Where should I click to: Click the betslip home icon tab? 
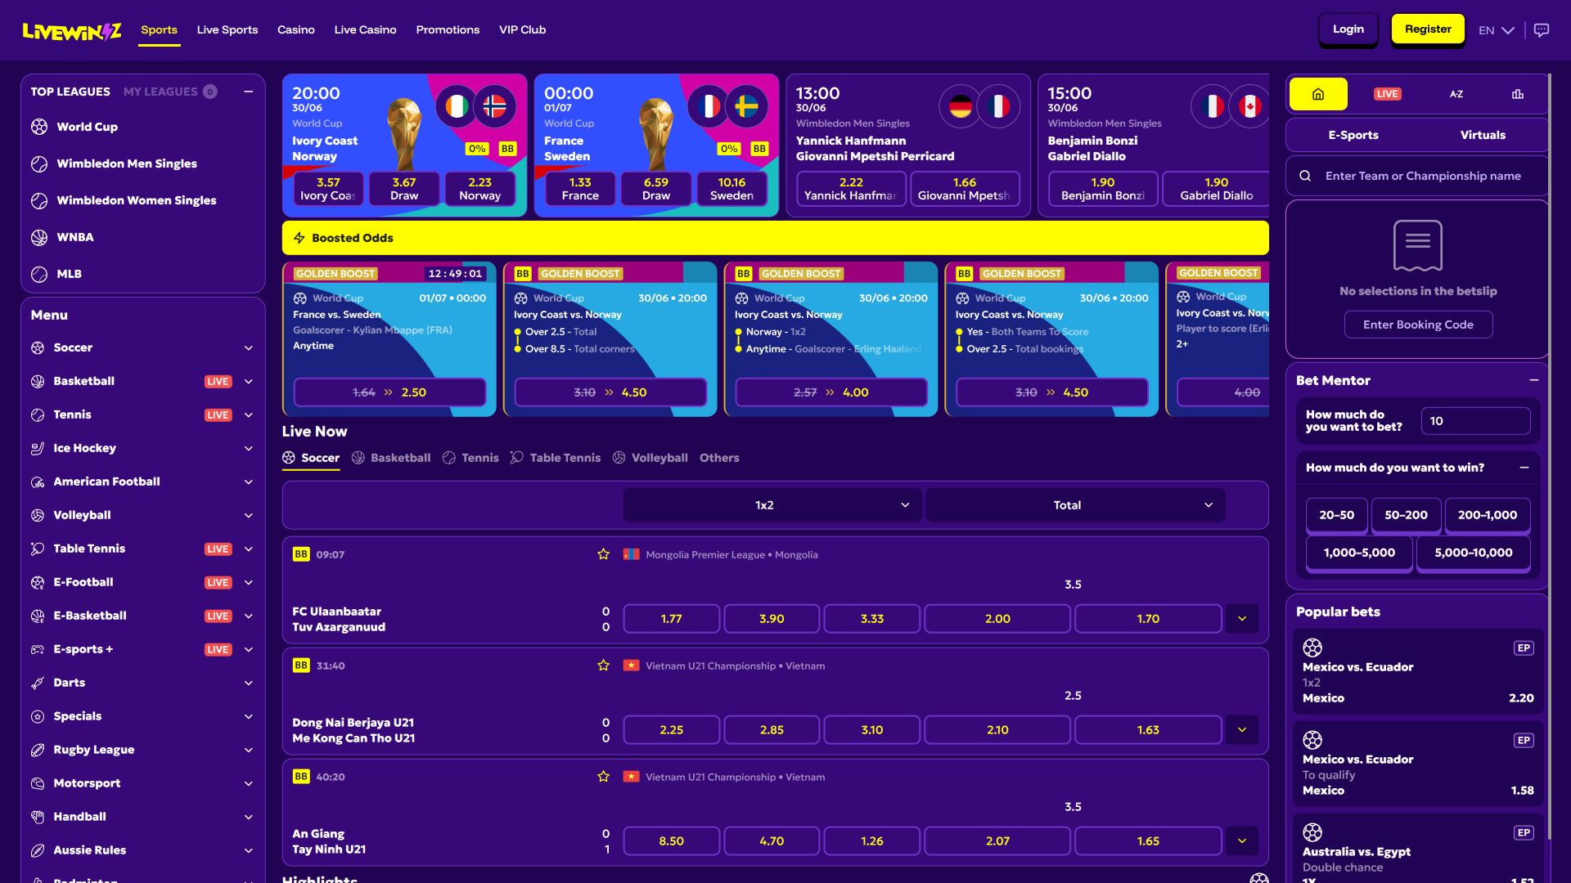pos(1318,94)
